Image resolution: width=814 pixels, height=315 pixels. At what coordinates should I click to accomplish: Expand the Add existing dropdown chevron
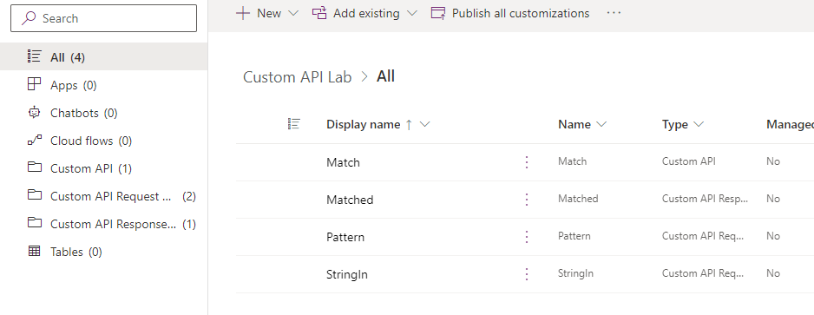[x=412, y=14]
